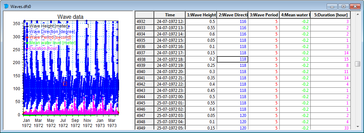
Task: Click wave period 5 in row 4934
Action: 264,34
